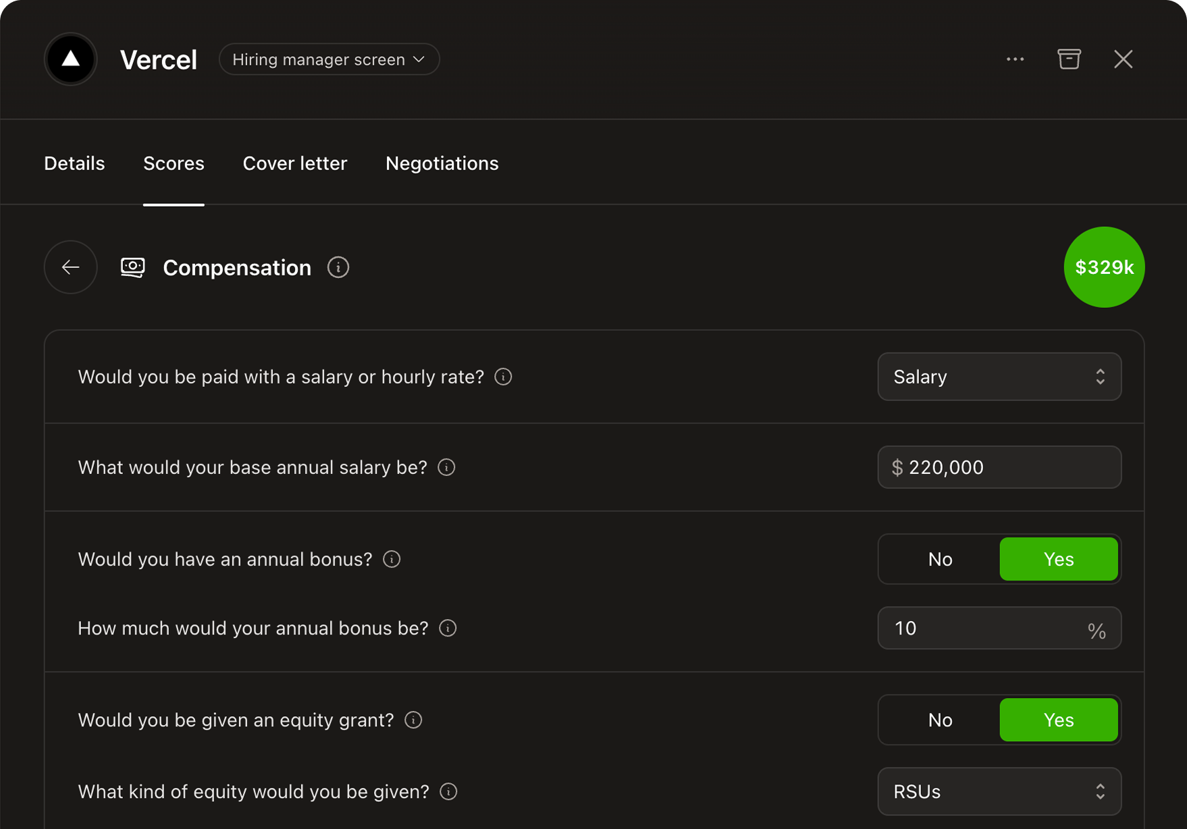Image resolution: width=1187 pixels, height=829 pixels.
Task: Open the Hiring manager screen stage dropdown
Action: point(329,59)
